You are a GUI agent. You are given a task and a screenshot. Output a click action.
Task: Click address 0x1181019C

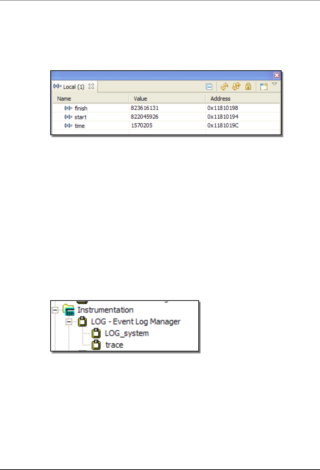[x=223, y=126]
